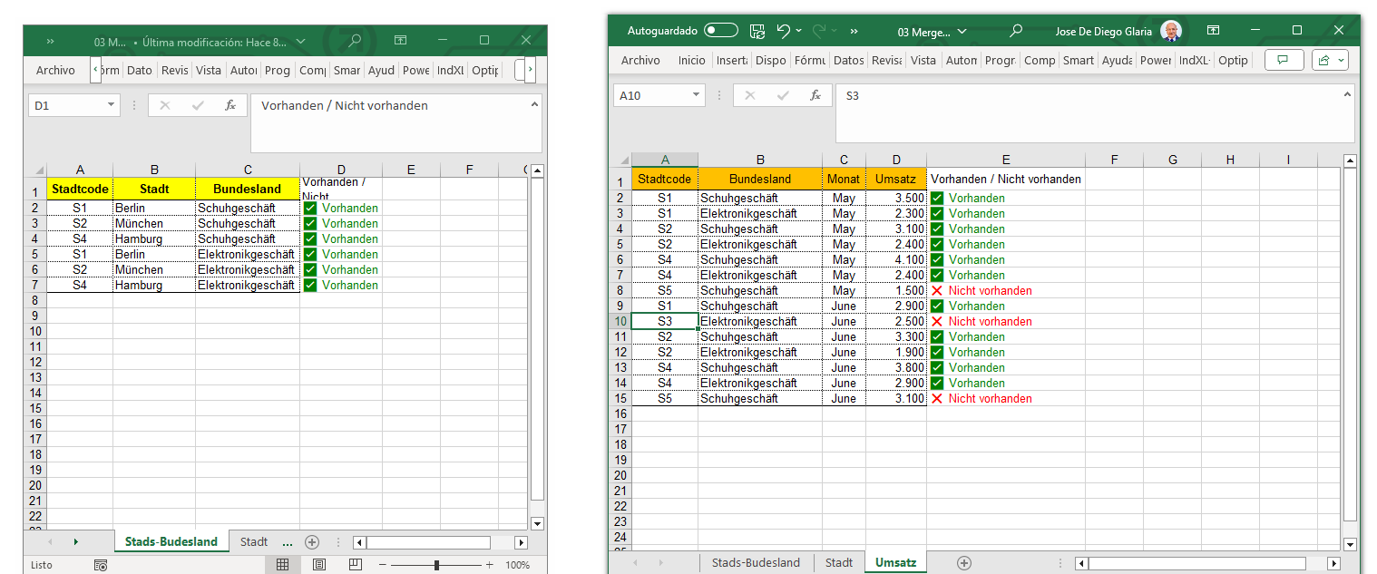The height and width of the screenshot is (574, 1377).
Task: Collapse the formula bar in left window
Action: point(534,104)
